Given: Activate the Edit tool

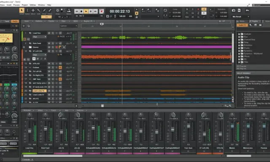Looking at the screenshot, I should coord(38,11).
